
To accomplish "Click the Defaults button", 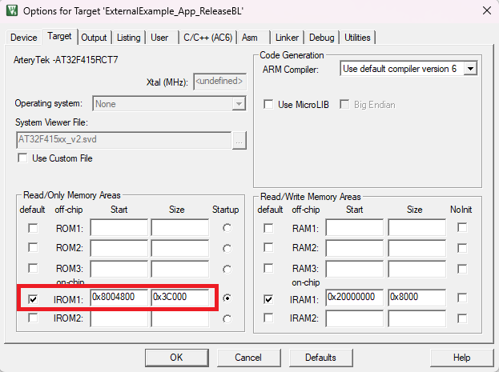I will [320, 357].
